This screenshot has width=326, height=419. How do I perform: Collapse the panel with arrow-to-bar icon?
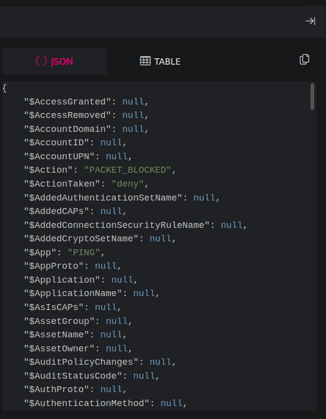[x=310, y=21]
